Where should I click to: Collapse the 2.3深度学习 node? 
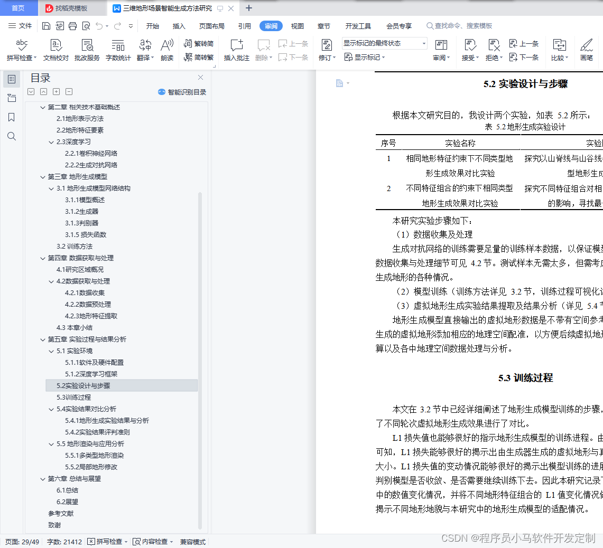click(x=51, y=142)
